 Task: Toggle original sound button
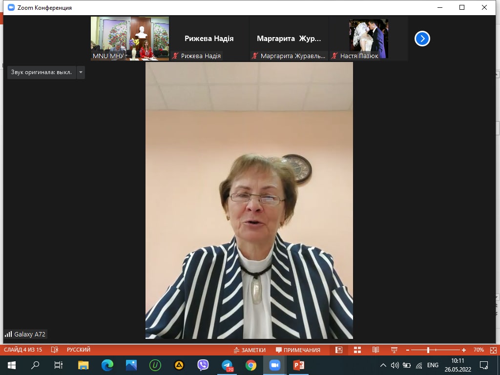point(42,72)
